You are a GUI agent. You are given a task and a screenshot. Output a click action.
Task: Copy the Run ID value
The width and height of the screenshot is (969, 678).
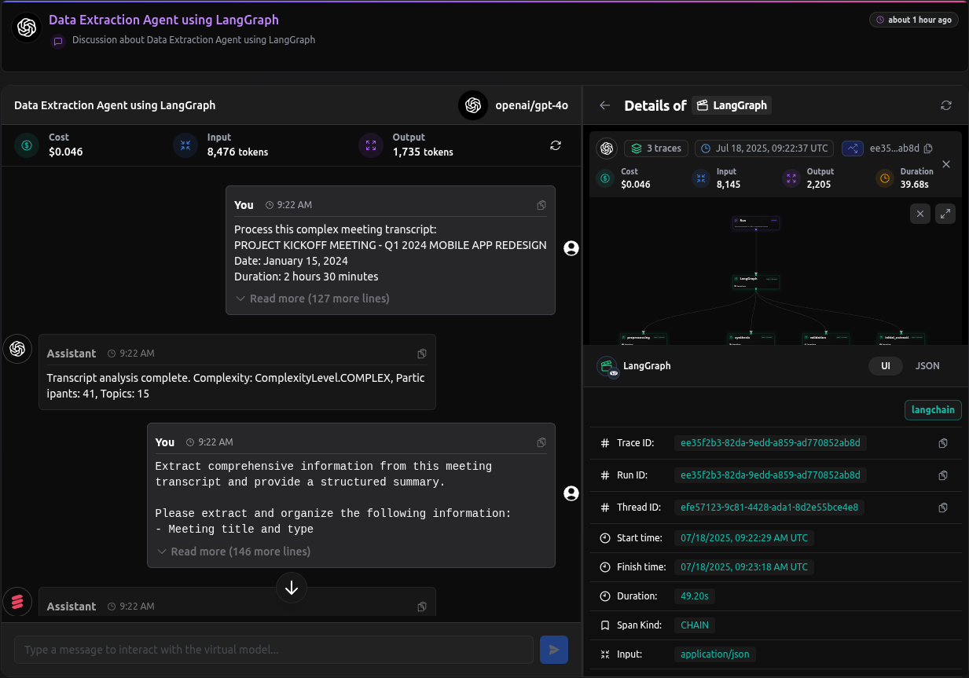[x=943, y=475]
